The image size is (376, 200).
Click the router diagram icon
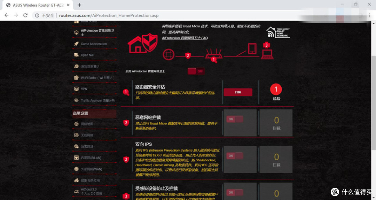point(214,54)
